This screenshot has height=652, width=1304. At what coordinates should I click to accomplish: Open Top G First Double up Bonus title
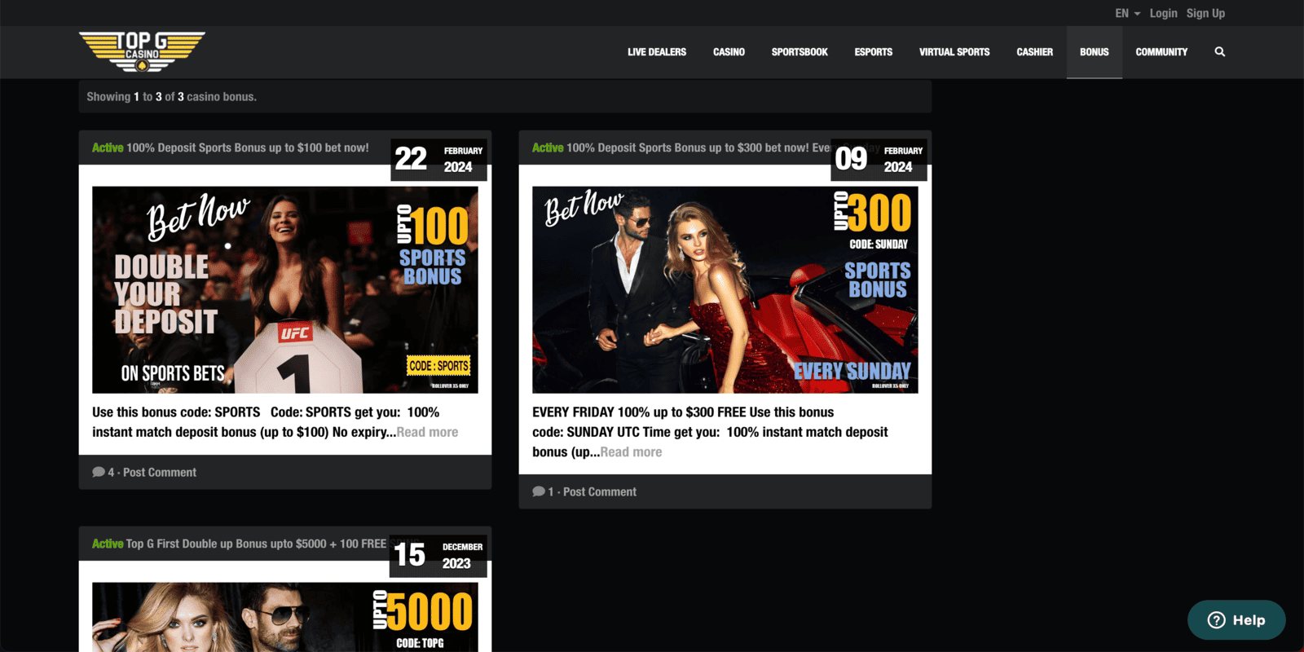pyautogui.click(x=256, y=544)
